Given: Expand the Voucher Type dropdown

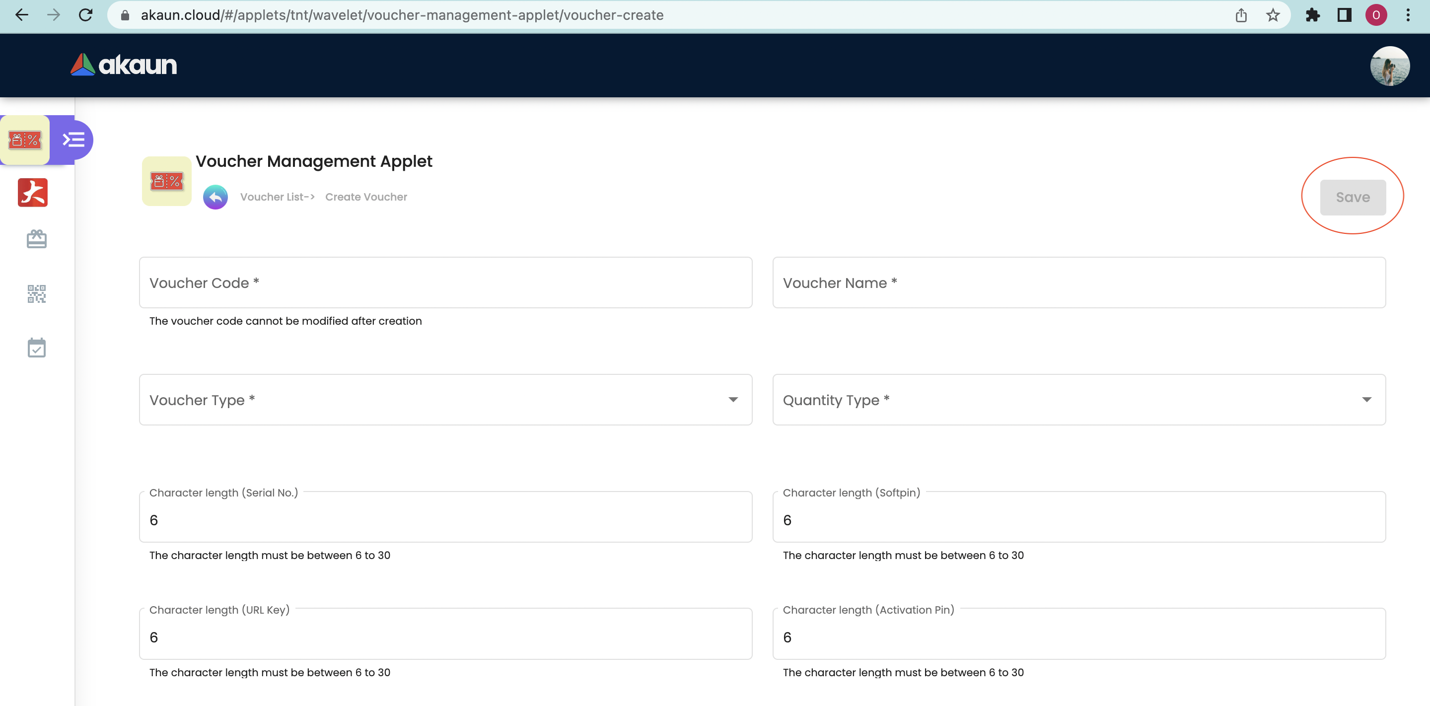Looking at the screenshot, I should [445, 400].
